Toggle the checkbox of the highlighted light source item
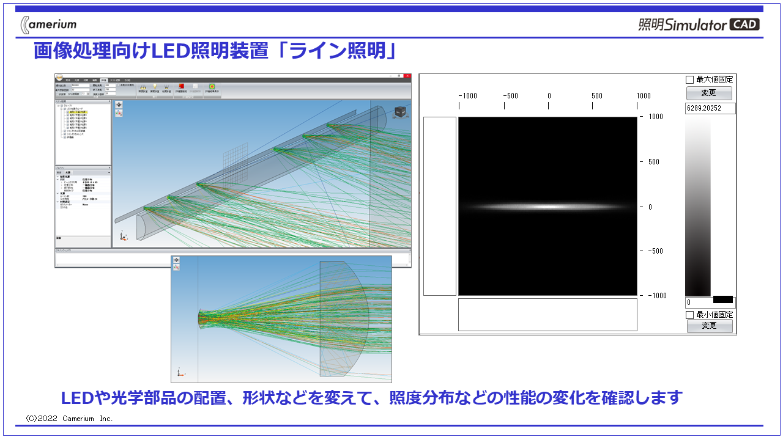The image size is (783, 440). pyautogui.click(x=67, y=112)
